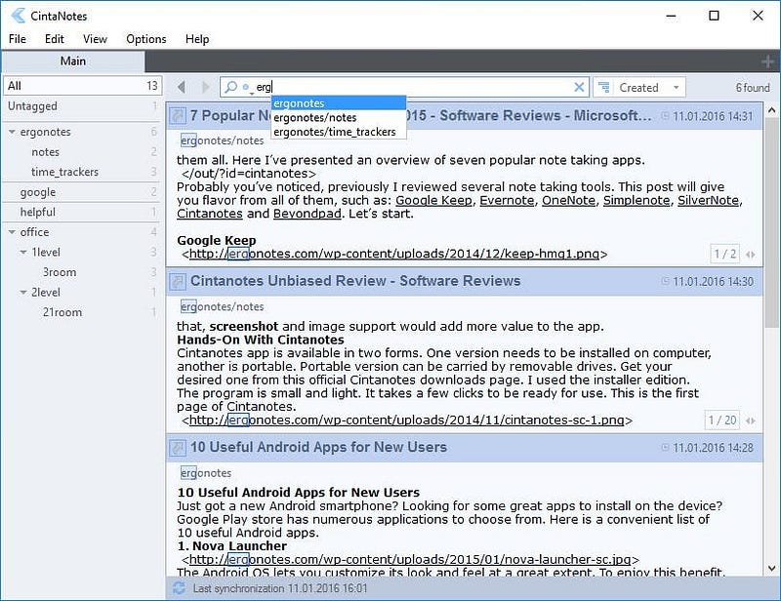Viewport: 781px width, 601px height.
Task: Click the 1 / 2 match counter
Action: (x=724, y=254)
